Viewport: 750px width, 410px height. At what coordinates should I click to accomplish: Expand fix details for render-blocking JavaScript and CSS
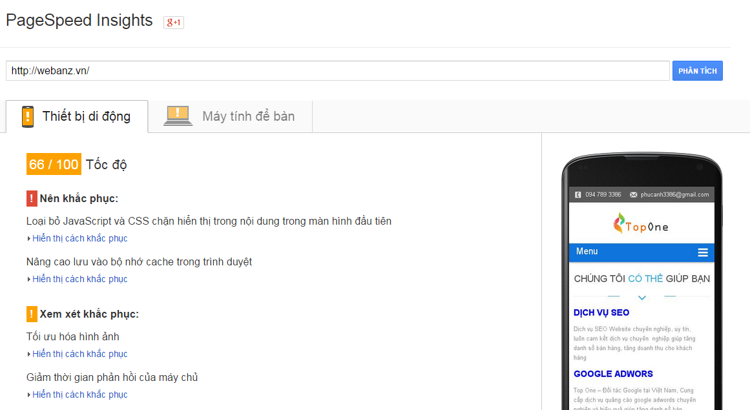[79, 238]
